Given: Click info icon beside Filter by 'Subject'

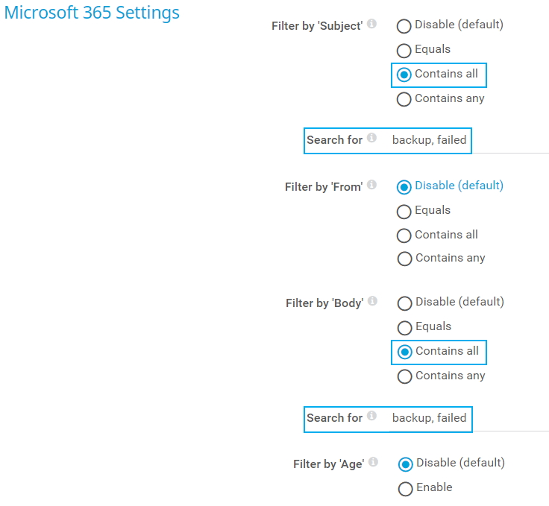Looking at the screenshot, I should 371,24.
